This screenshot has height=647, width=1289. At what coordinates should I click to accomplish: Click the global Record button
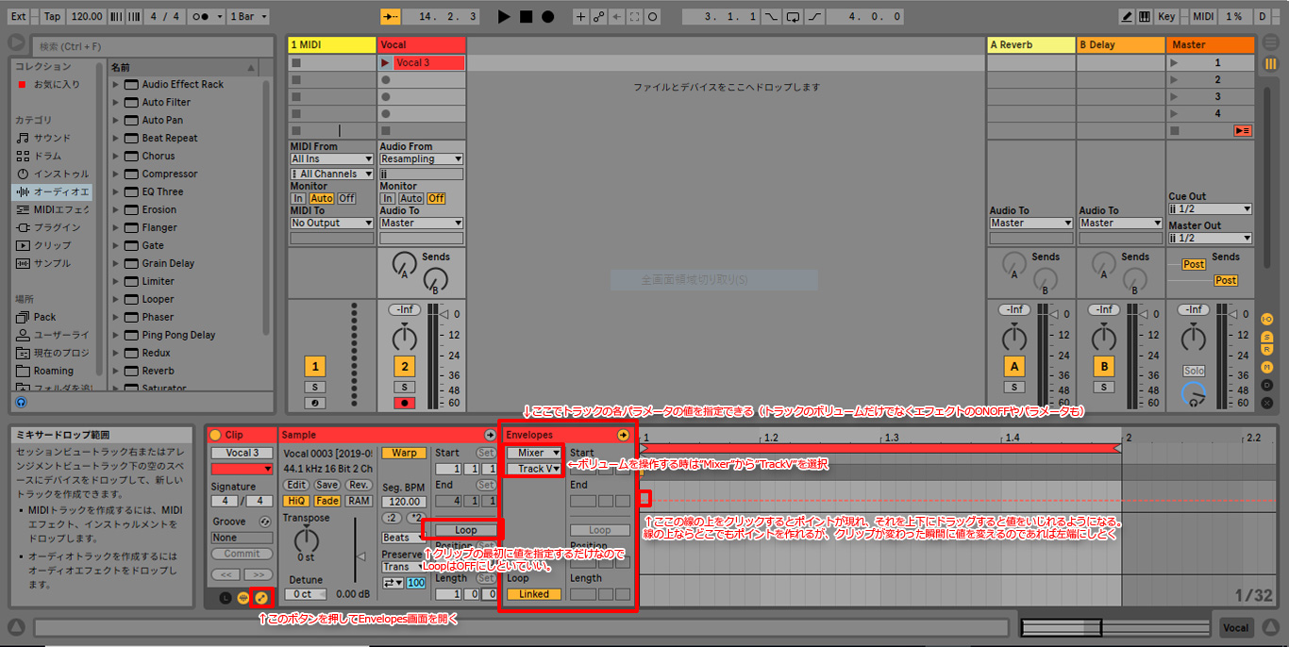[547, 17]
